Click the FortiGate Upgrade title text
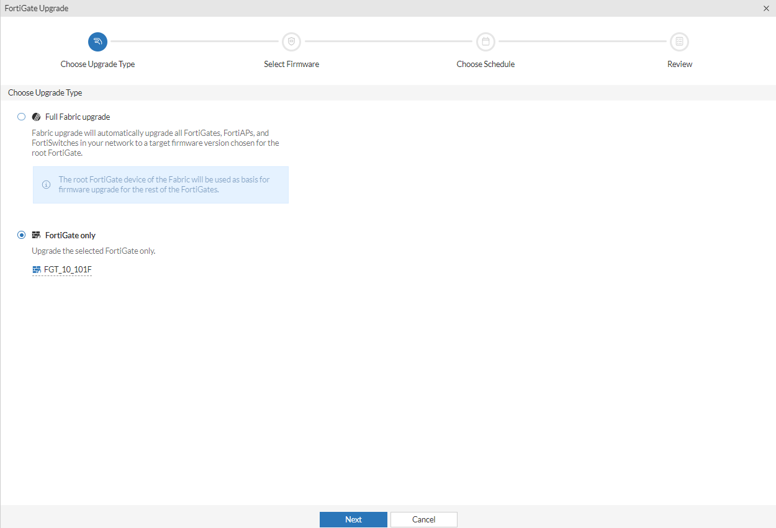The width and height of the screenshot is (776, 528). [x=37, y=8]
